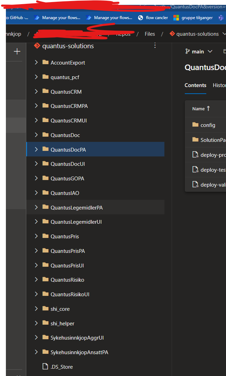Click the Files breadcrumb link
The image size is (226, 376).
click(x=150, y=34)
